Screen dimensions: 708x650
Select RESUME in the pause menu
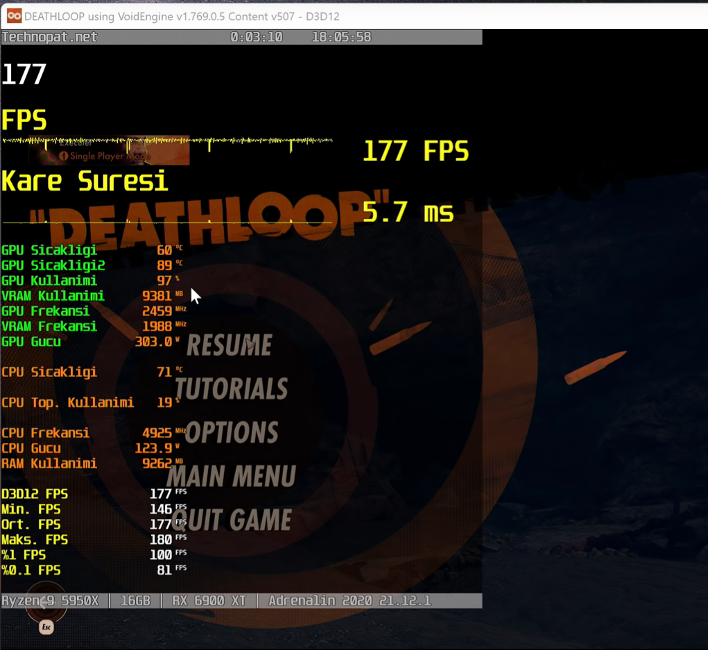tap(230, 346)
